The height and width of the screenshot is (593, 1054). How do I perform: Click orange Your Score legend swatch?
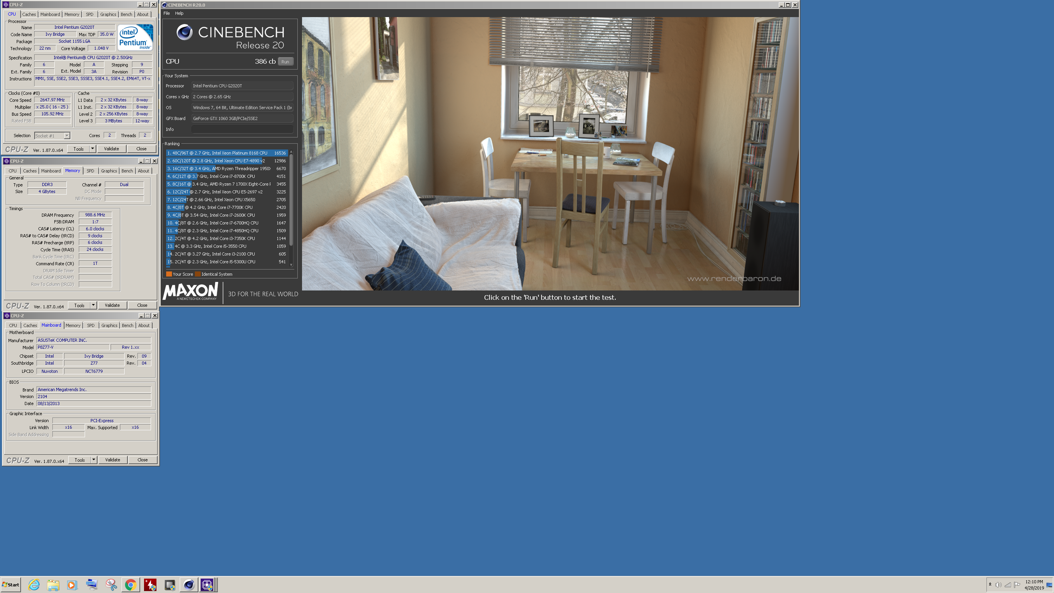coord(169,274)
